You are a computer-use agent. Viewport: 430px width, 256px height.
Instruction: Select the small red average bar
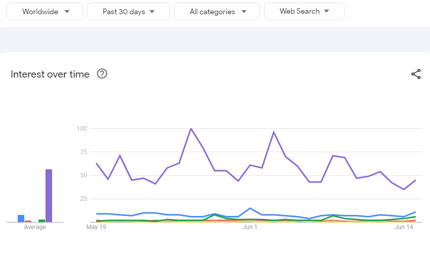pyautogui.click(x=28, y=221)
